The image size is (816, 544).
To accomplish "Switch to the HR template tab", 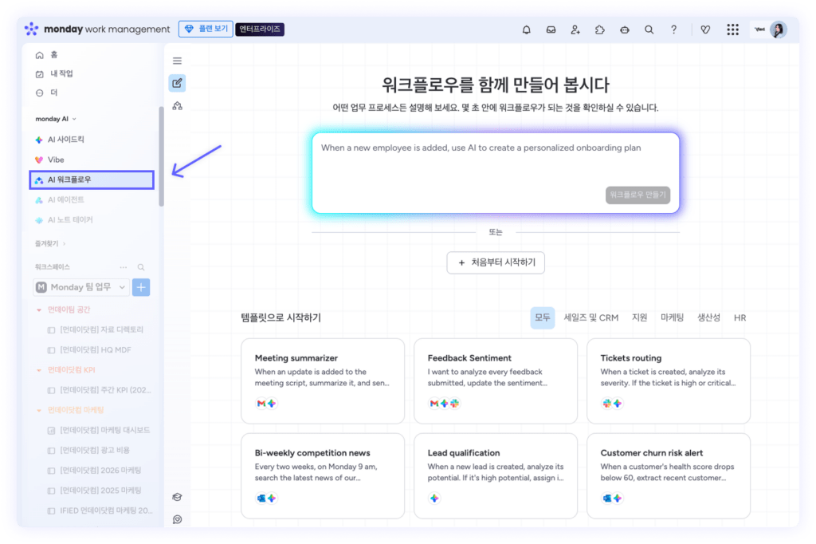I will [x=739, y=317].
